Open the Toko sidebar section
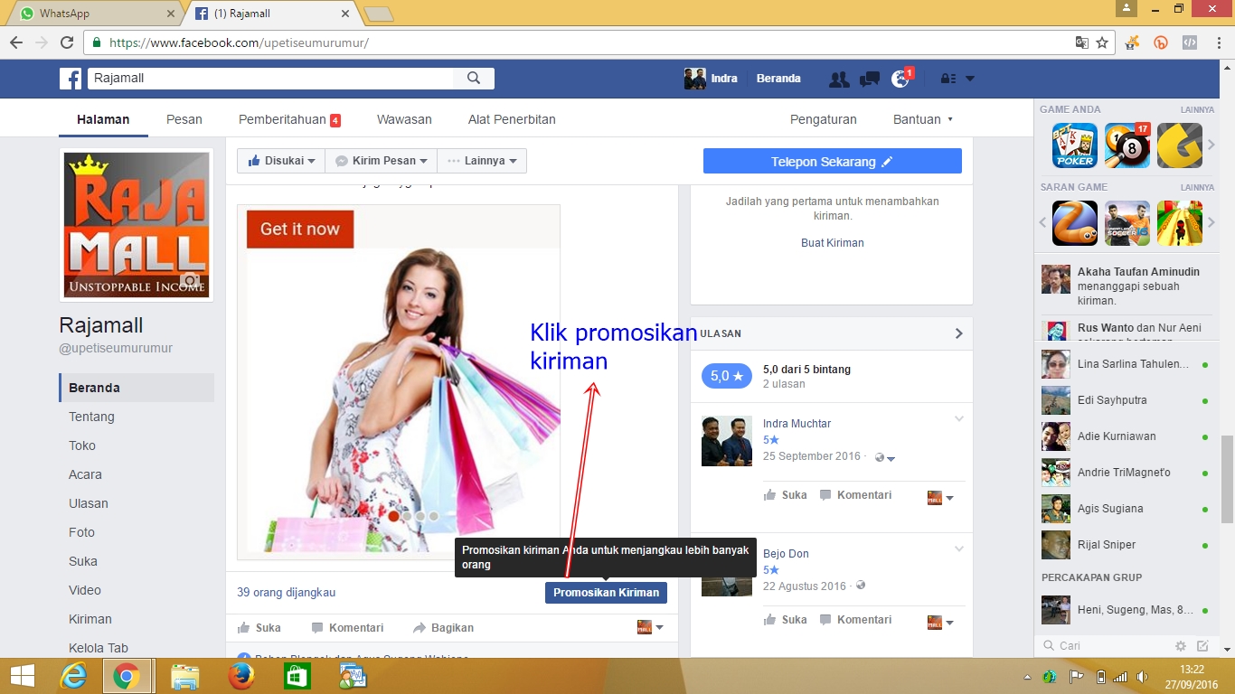 pos(82,445)
